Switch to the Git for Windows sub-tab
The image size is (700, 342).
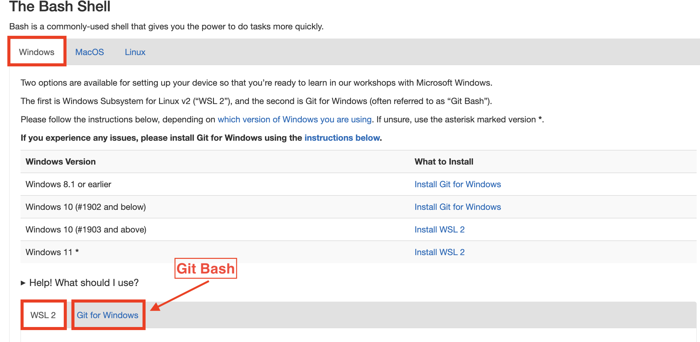coord(108,315)
